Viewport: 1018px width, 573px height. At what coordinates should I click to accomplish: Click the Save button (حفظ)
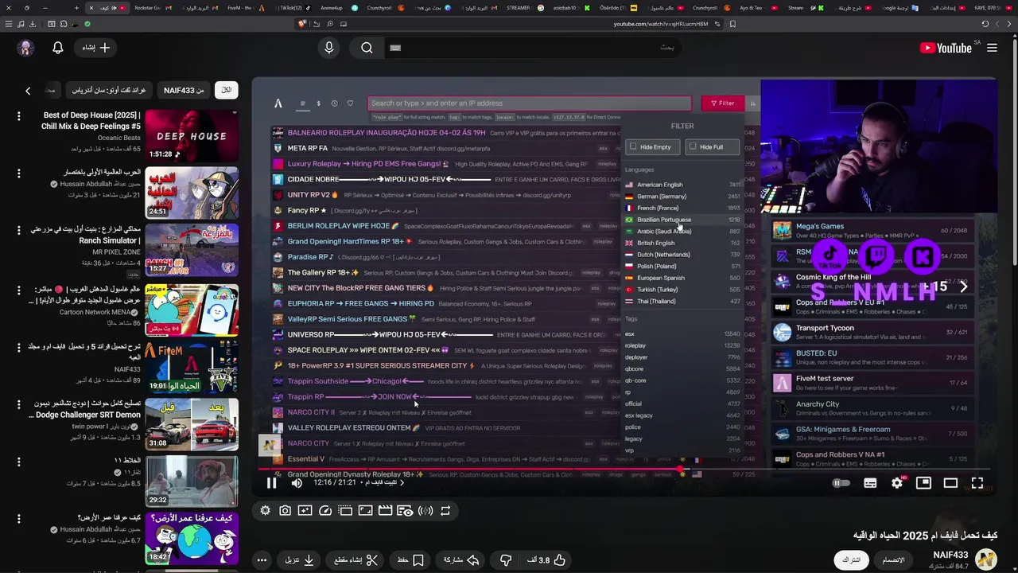(410, 560)
